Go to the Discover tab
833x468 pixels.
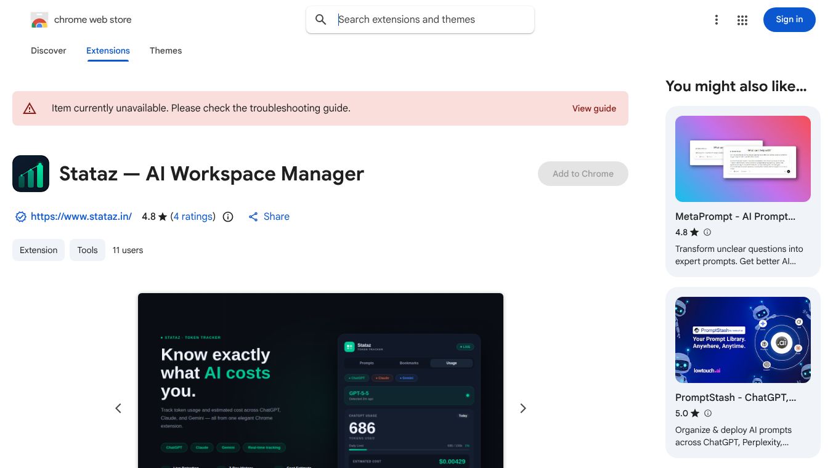[49, 50]
